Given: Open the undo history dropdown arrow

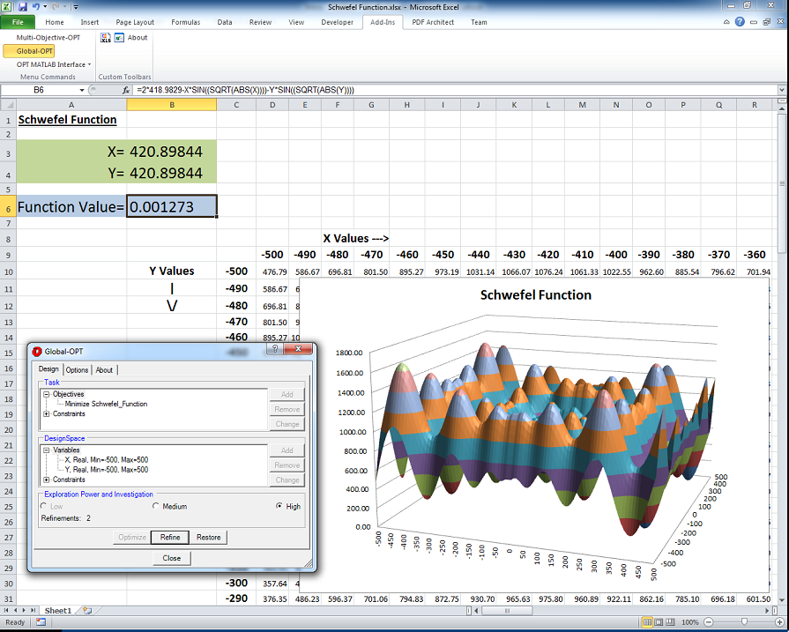Looking at the screenshot, I should (x=45, y=6).
